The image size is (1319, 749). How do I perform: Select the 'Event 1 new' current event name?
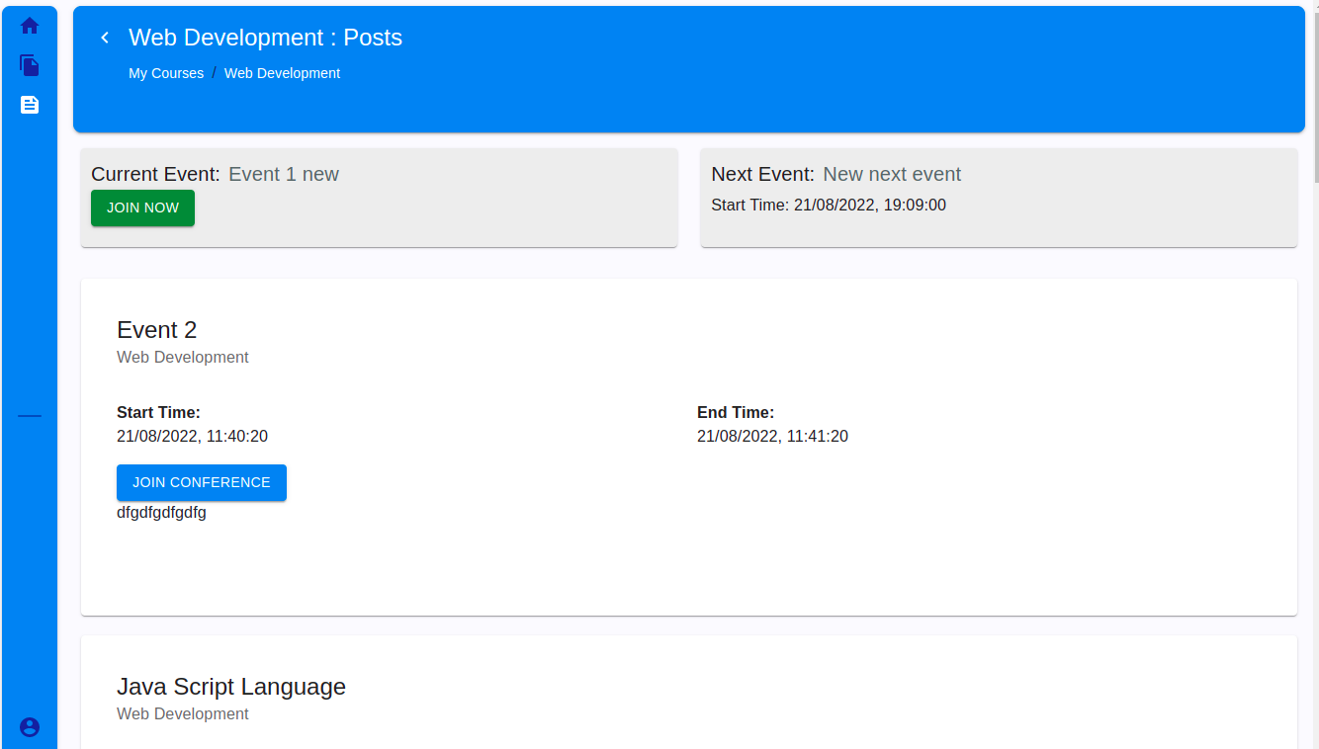click(x=284, y=174)
